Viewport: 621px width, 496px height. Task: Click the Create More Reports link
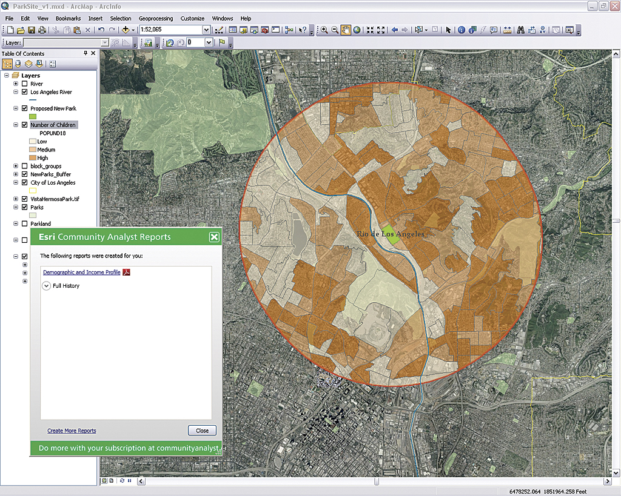[72, 431]
